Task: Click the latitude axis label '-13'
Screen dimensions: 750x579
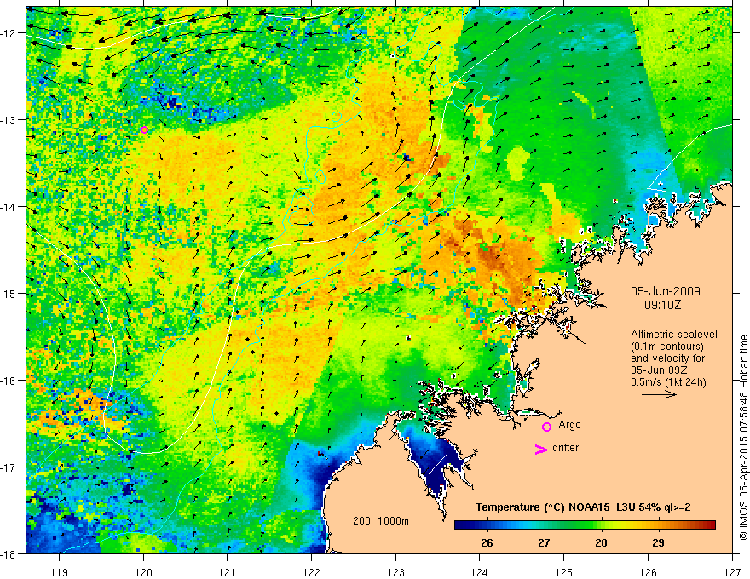Action: coord(9,120)
